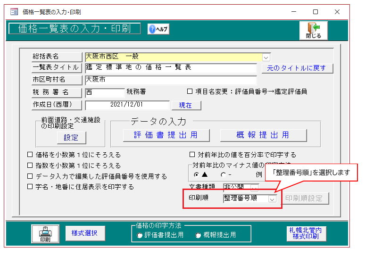Select 評価書提出用 price print radio button
Screen dimensions: 365x256
click(x=140, y=235)
